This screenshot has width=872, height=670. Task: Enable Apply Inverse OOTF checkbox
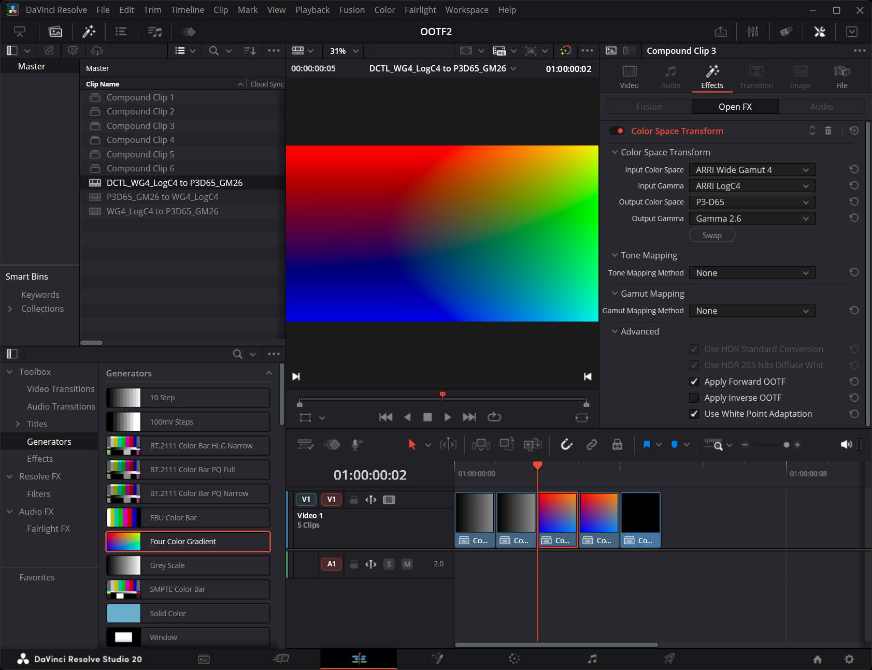[694, 398]
